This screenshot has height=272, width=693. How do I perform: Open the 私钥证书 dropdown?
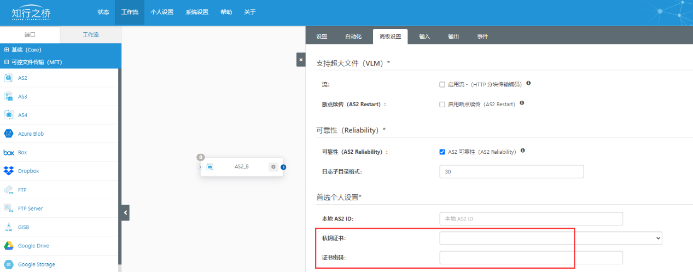[550, 238]
